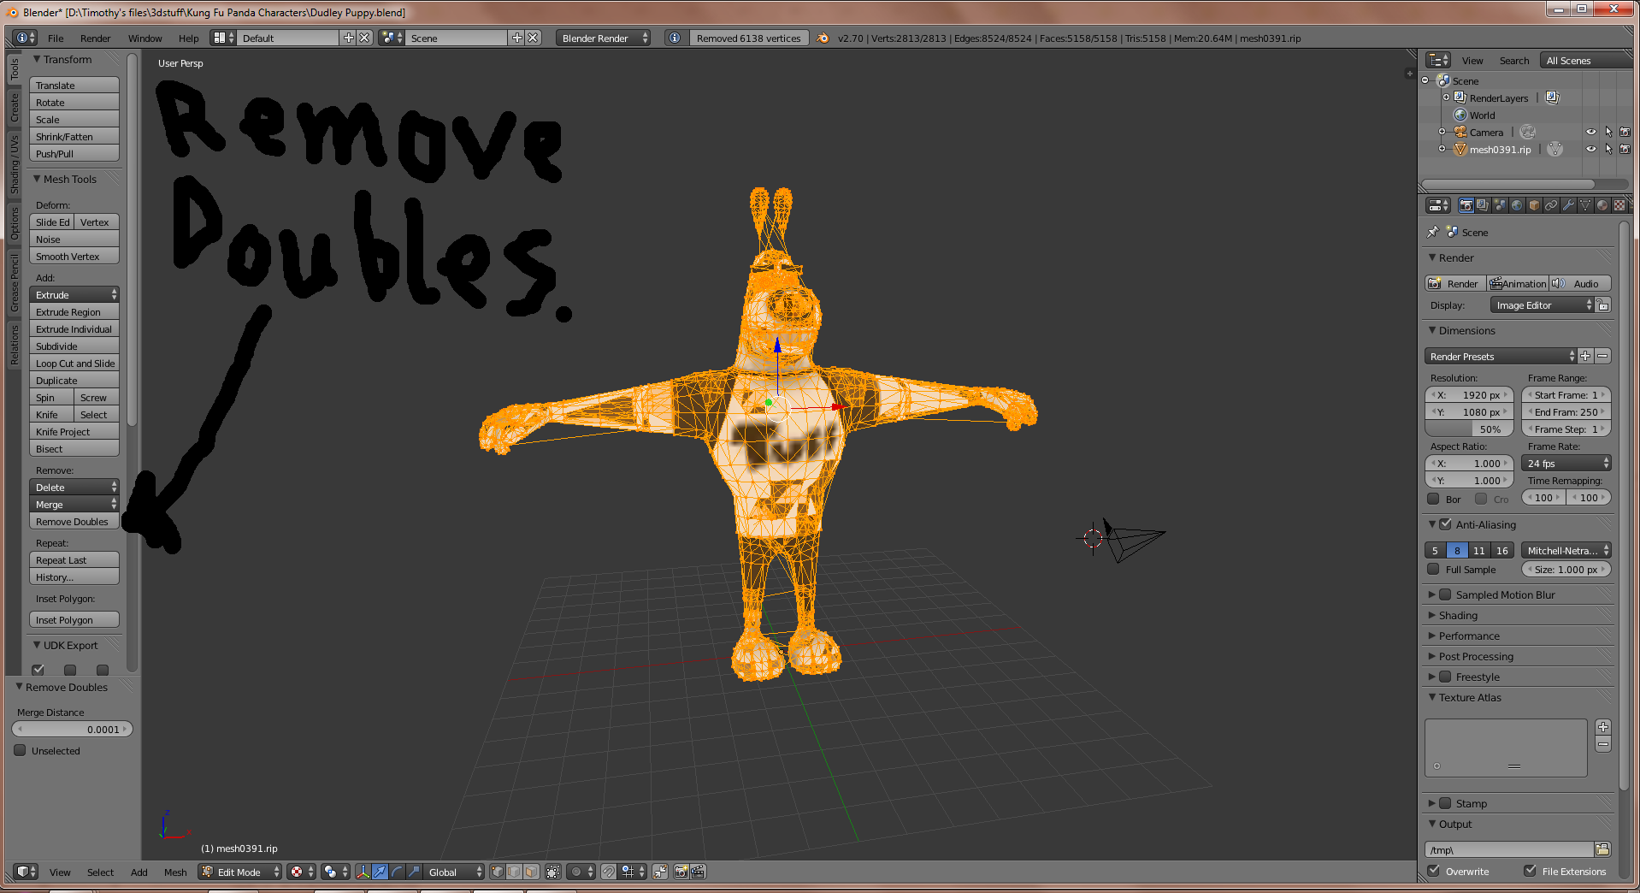Click OpenGL render image camera icon
The height and width of the screenshot is (893, 1640).
(x=681, y=872)
